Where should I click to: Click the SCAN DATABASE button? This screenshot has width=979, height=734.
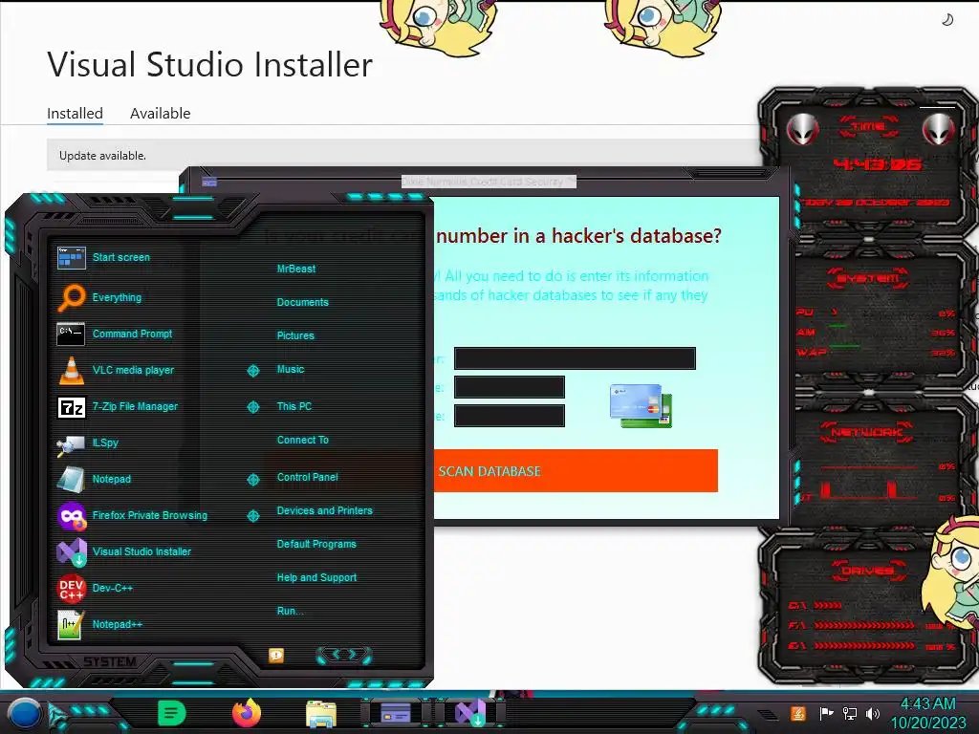click(x=575, y=470)
